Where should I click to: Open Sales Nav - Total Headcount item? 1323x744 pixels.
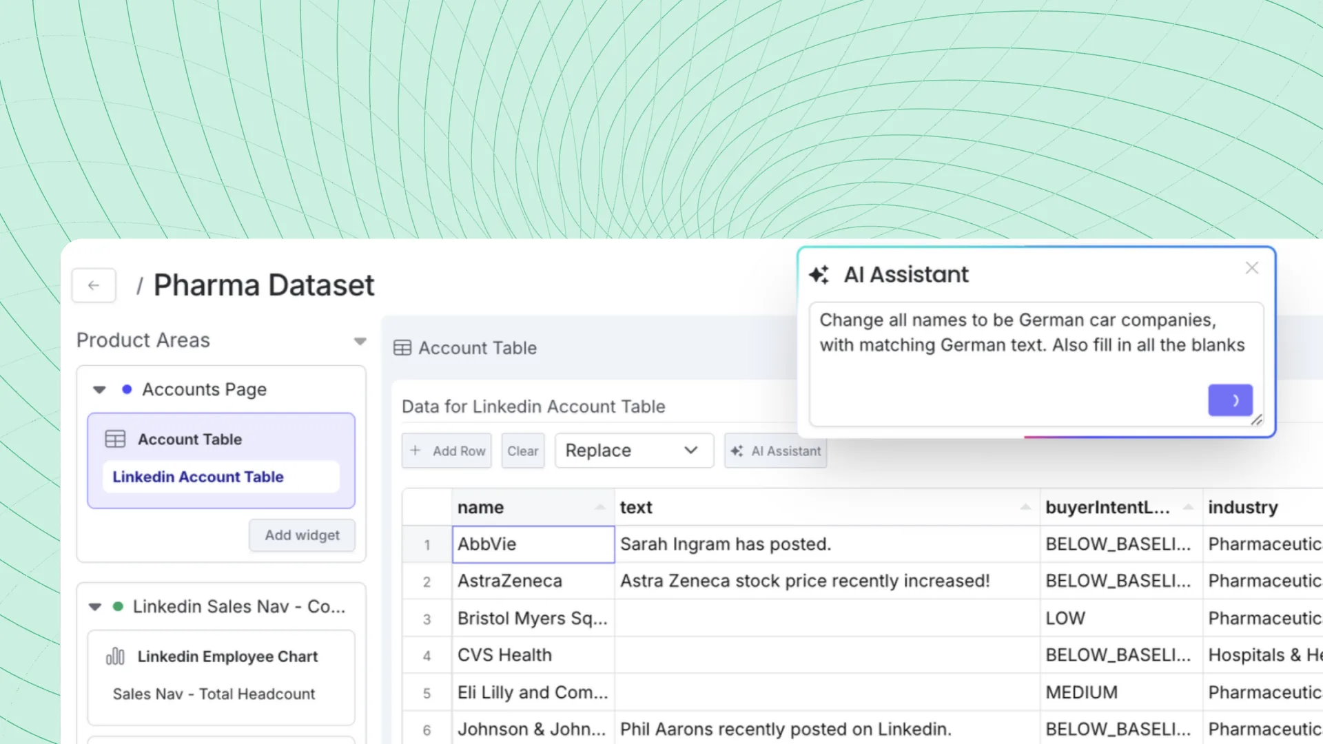214,694
